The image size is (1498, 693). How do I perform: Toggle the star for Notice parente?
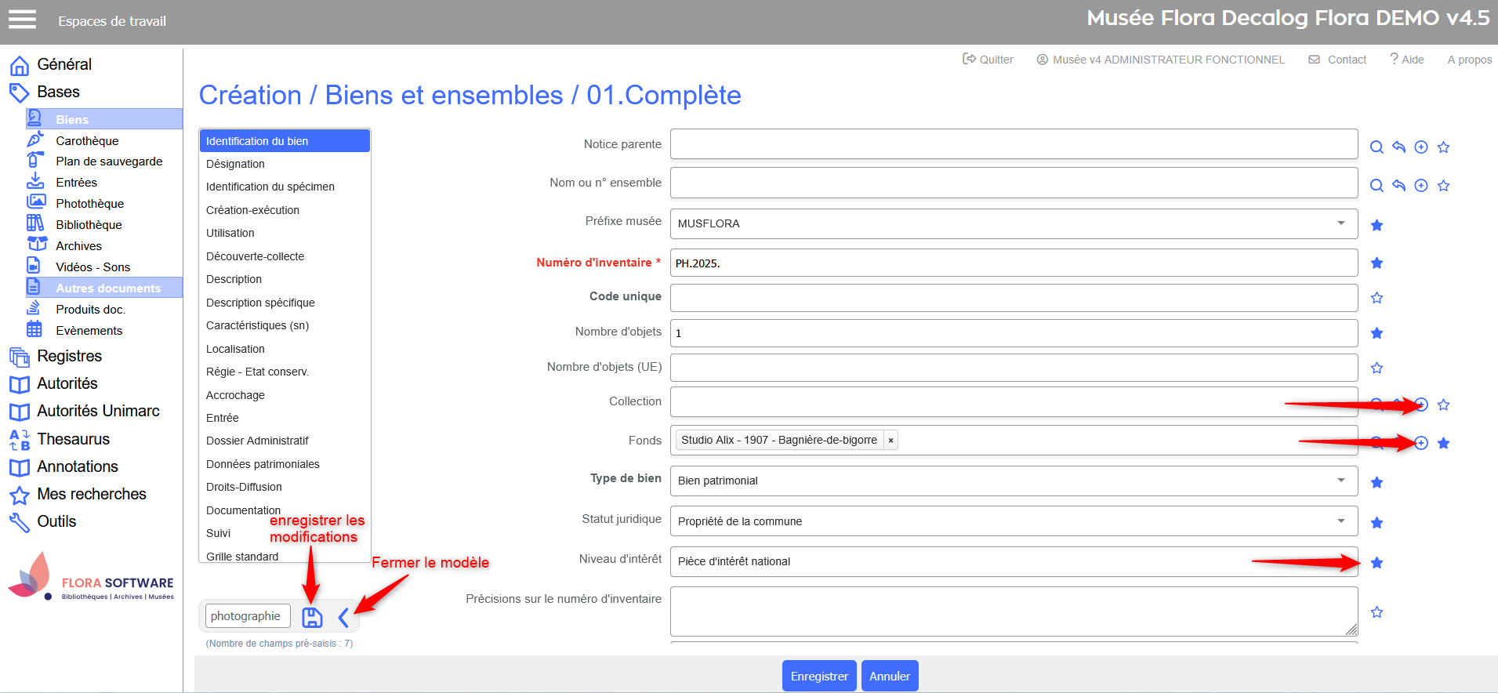click(x=1444, y=147)
